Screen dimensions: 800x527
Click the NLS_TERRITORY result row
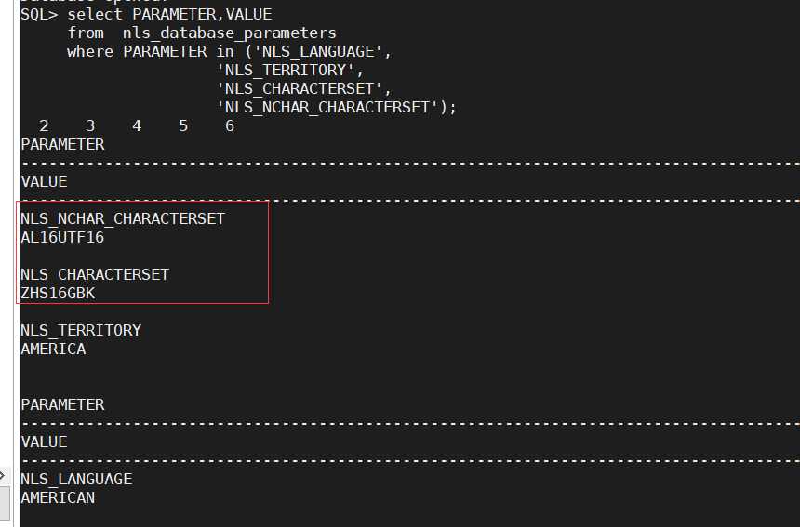[81, 330]
